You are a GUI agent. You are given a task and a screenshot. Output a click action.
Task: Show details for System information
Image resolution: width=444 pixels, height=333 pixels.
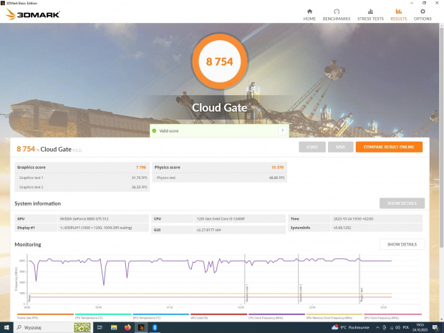(402, 203)
